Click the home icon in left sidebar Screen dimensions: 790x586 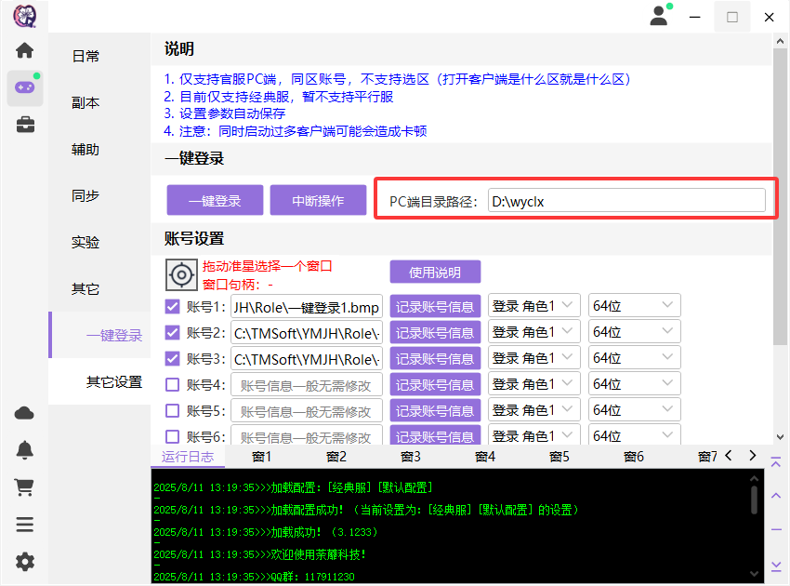coord(24,51)
